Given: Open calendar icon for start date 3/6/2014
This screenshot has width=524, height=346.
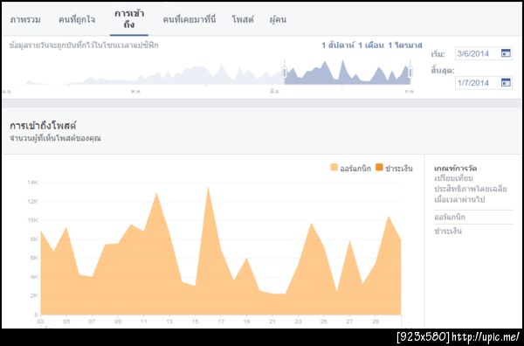Looking at the screenshot, I should click(506, 53).
